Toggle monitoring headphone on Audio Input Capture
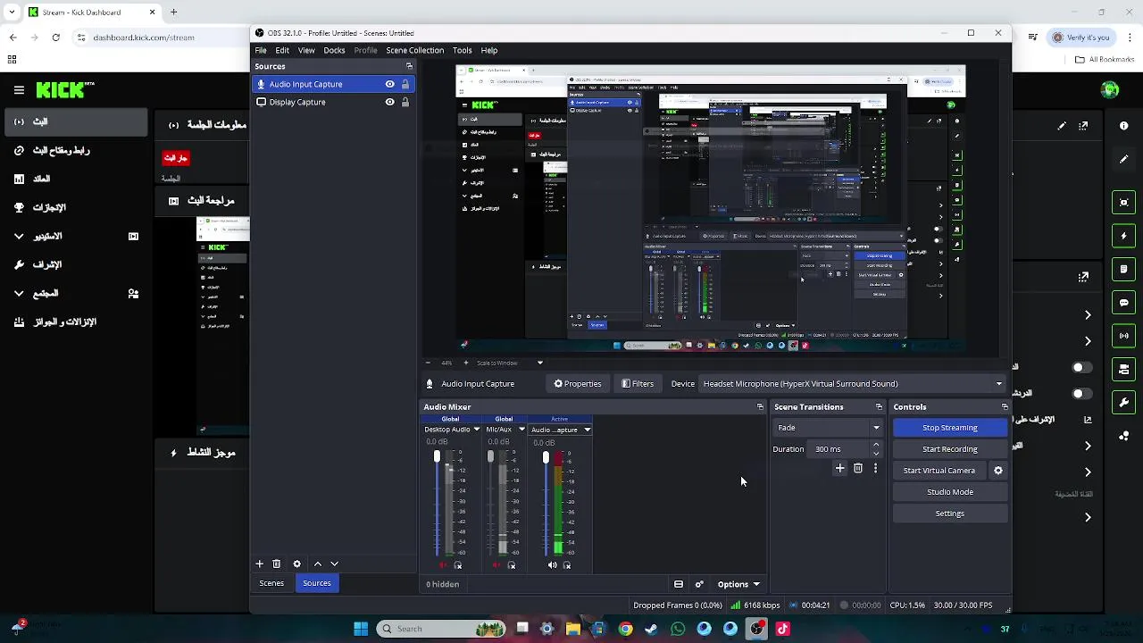Image resolution: width=1143 pixels, height=643 pixels. (x=566, y=565)
